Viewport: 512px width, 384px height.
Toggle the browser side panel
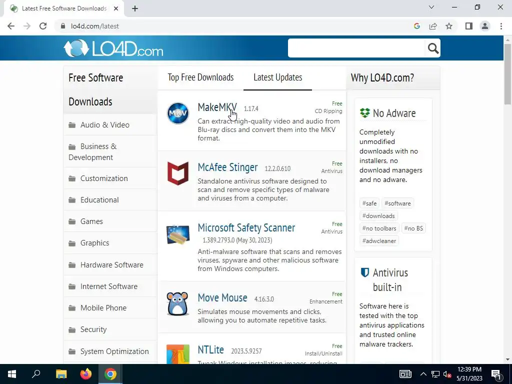[469, 26]
